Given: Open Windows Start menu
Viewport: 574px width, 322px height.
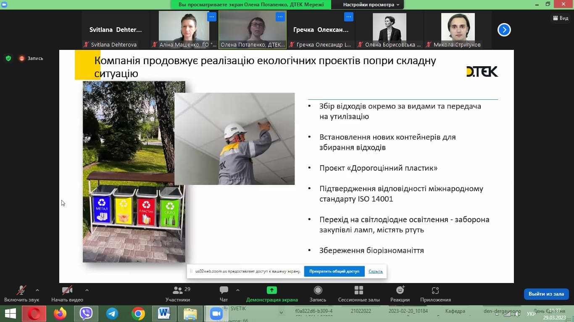Looking at the screenshot, I should point(10,314).
